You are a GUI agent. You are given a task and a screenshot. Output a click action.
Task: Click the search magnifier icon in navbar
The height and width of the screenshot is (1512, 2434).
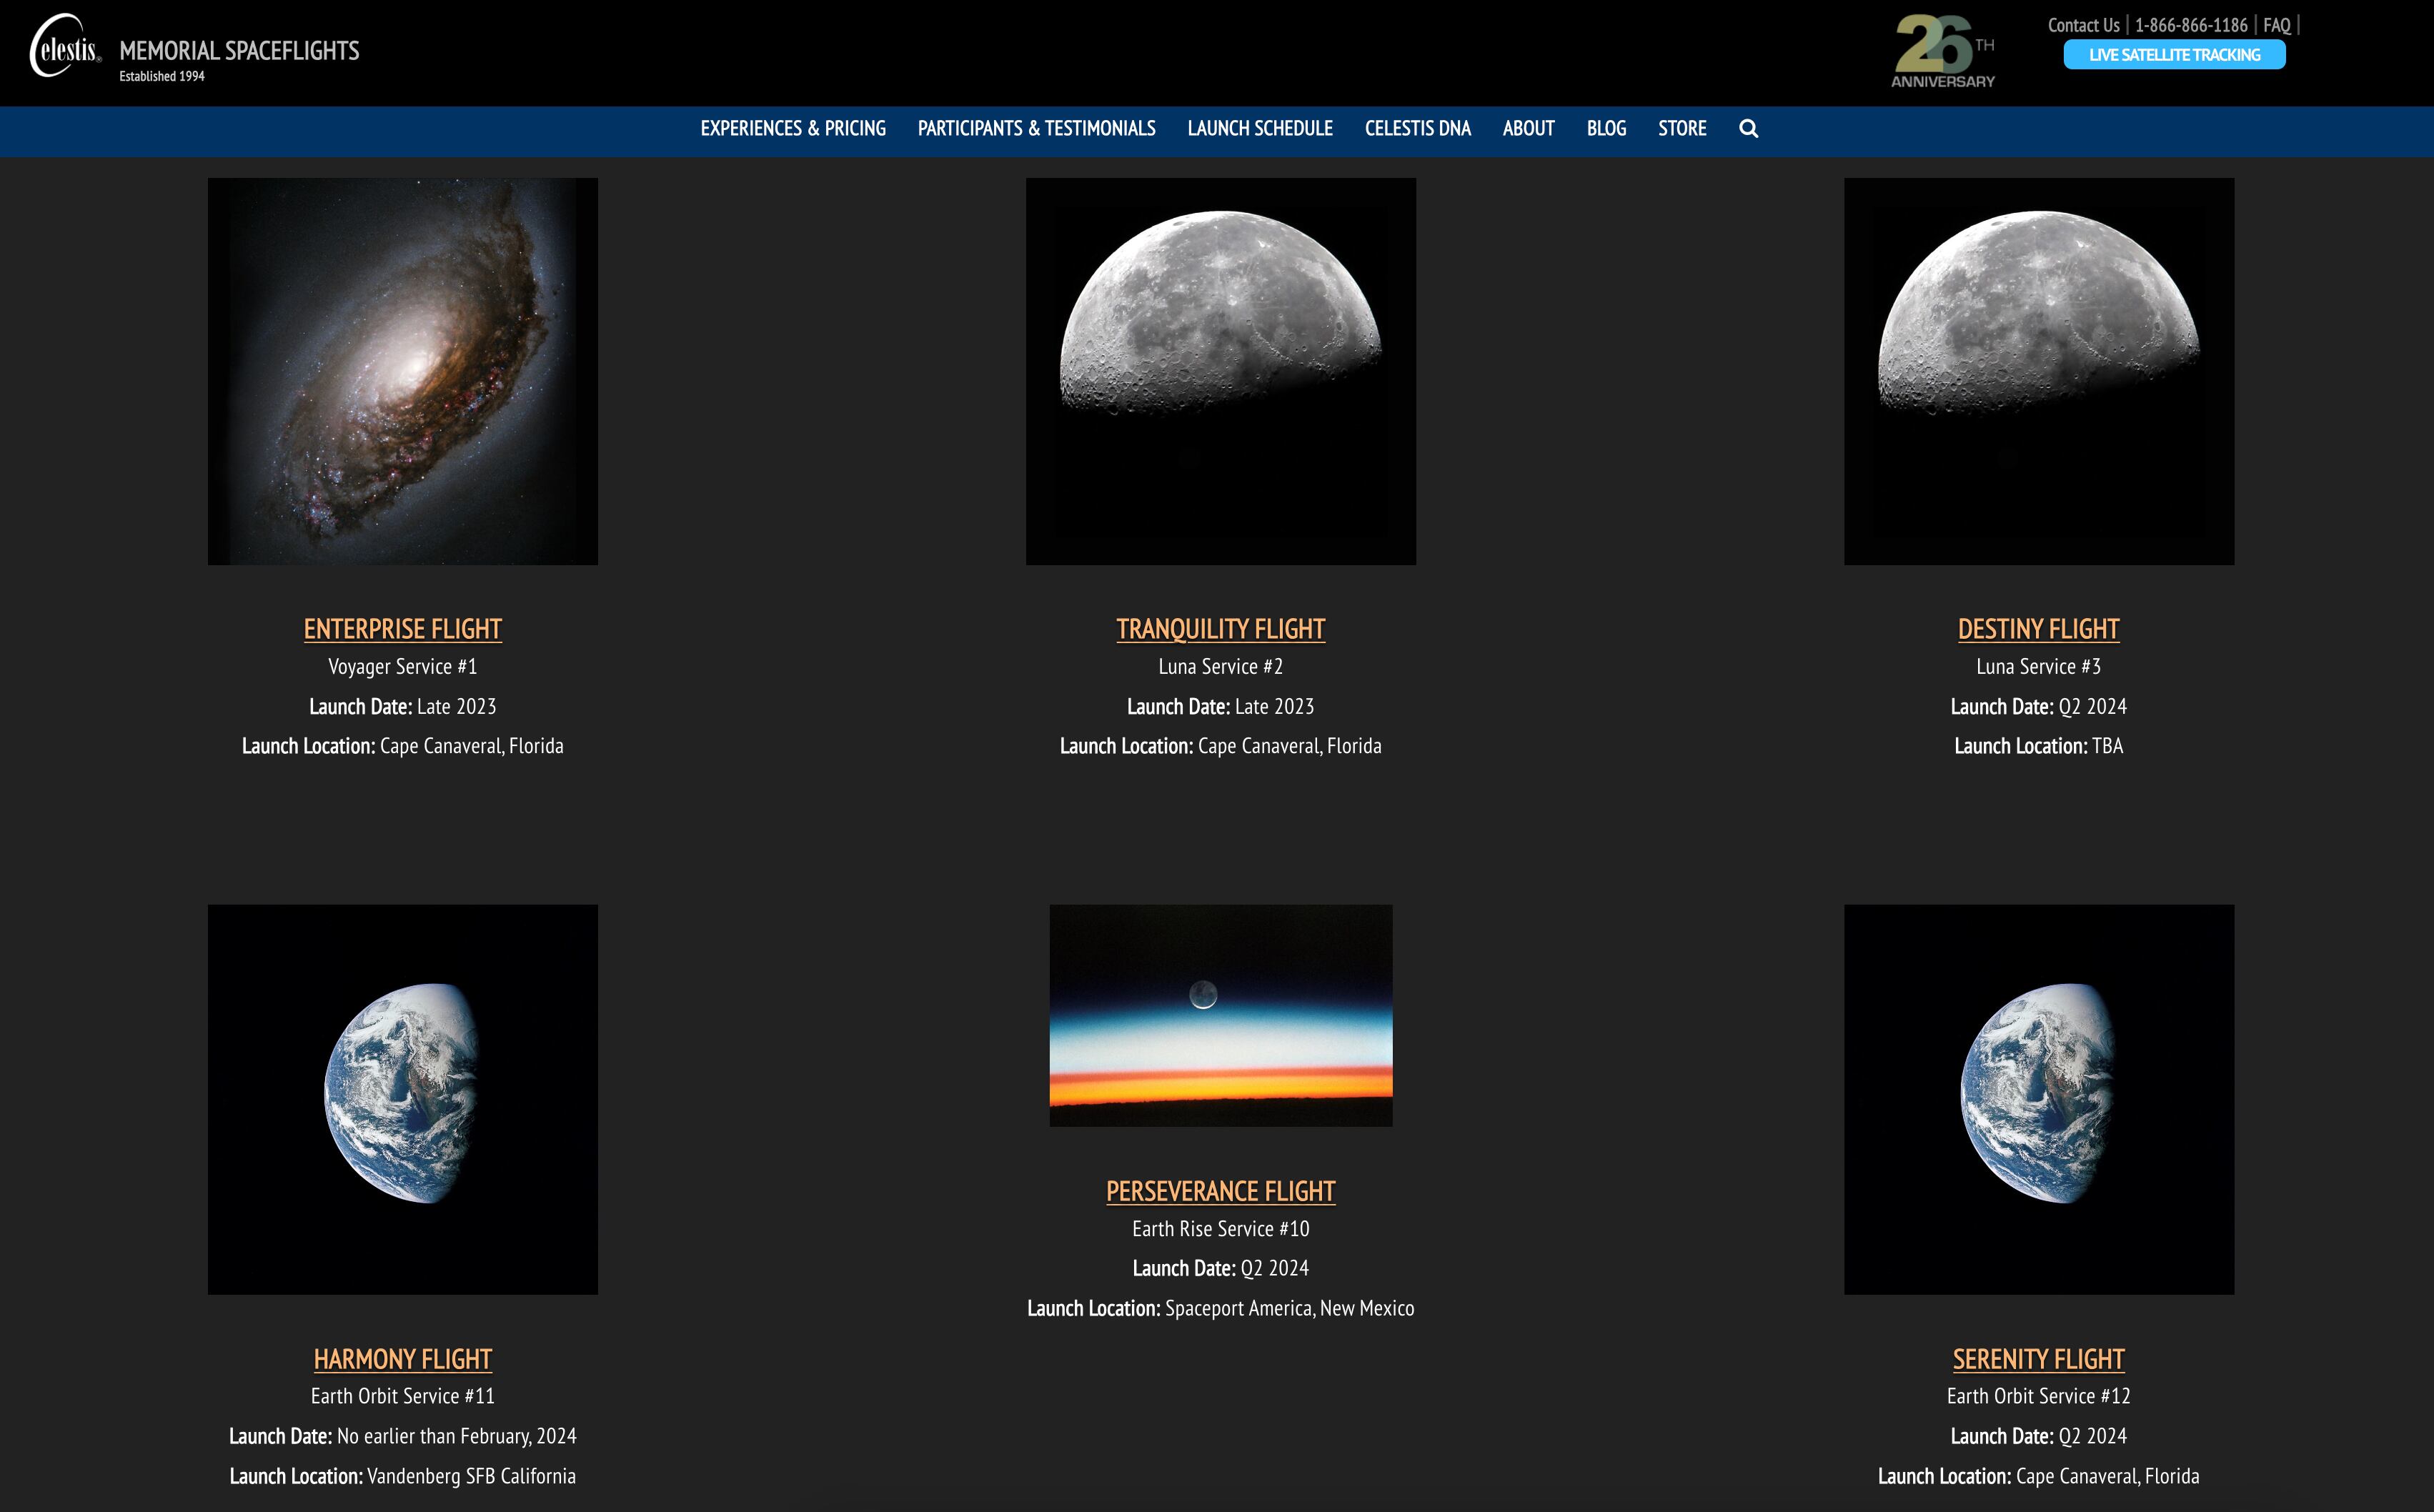[x=1748, y=128]
